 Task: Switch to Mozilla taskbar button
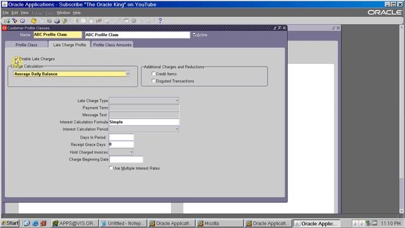tap(220, 224)
